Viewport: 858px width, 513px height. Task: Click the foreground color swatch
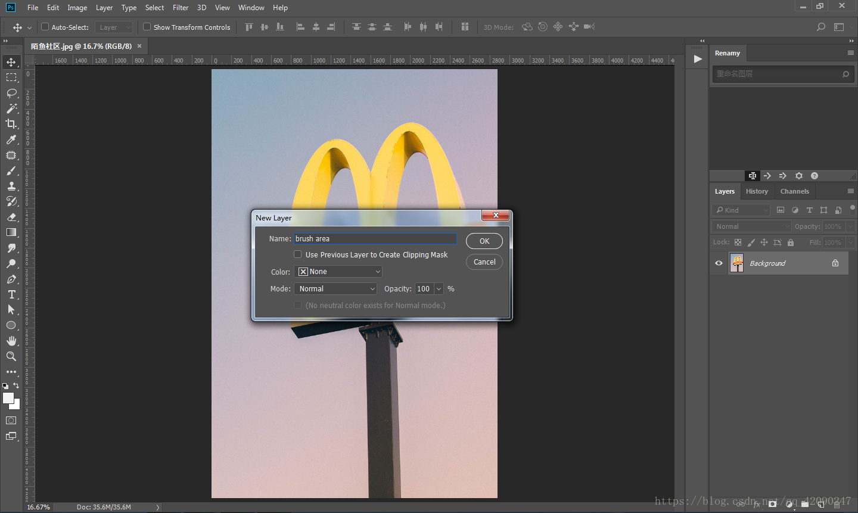click(x=8, y=398)
